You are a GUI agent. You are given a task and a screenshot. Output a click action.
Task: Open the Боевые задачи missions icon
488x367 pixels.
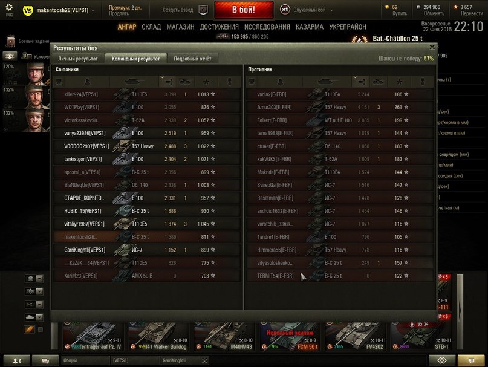point(10,41)
